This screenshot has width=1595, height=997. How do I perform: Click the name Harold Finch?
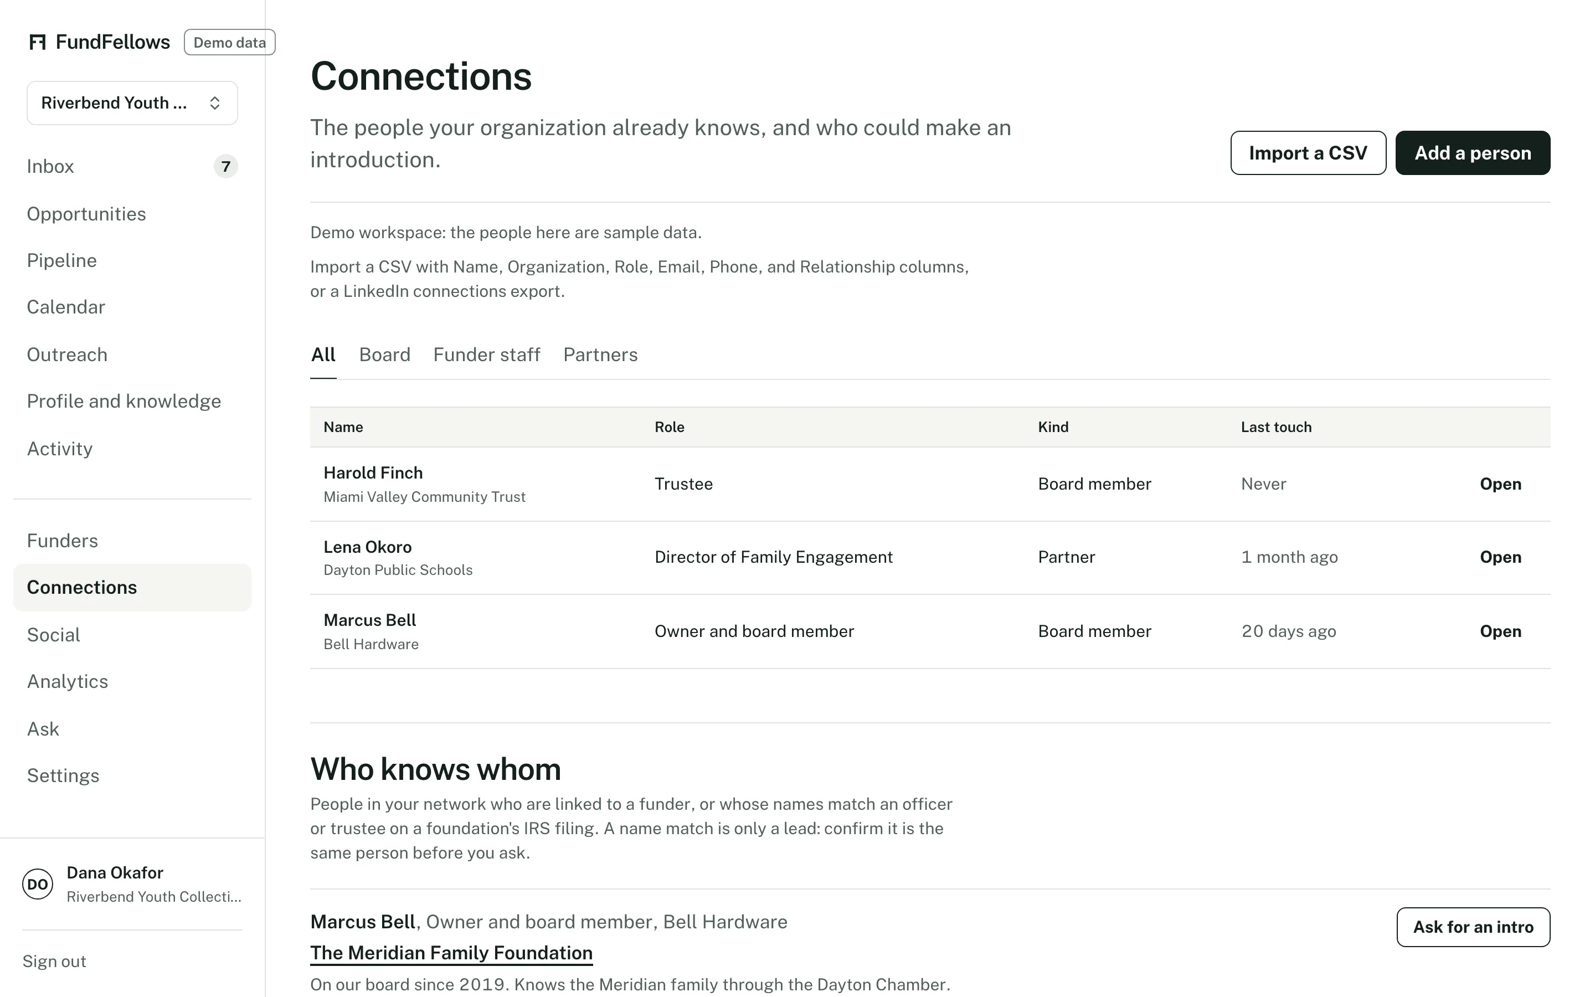coord(373,473)
